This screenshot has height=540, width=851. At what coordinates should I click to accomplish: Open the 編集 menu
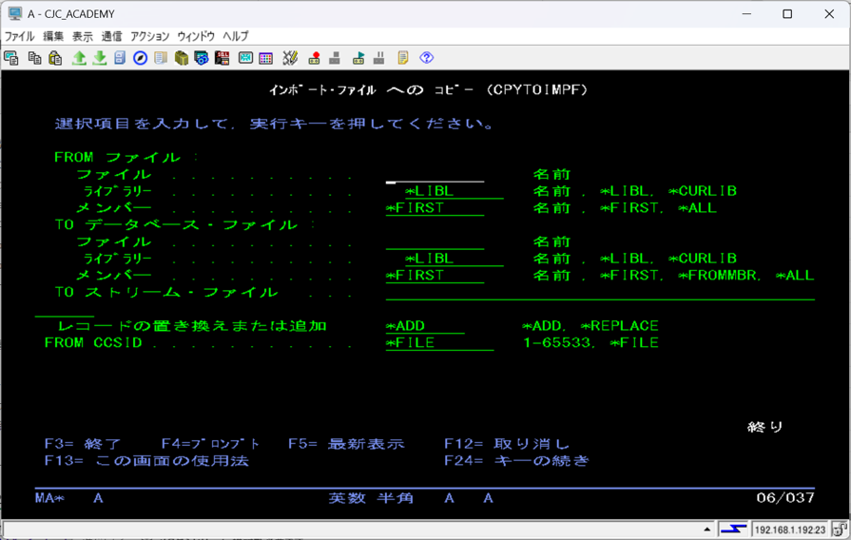coord(53,36)
